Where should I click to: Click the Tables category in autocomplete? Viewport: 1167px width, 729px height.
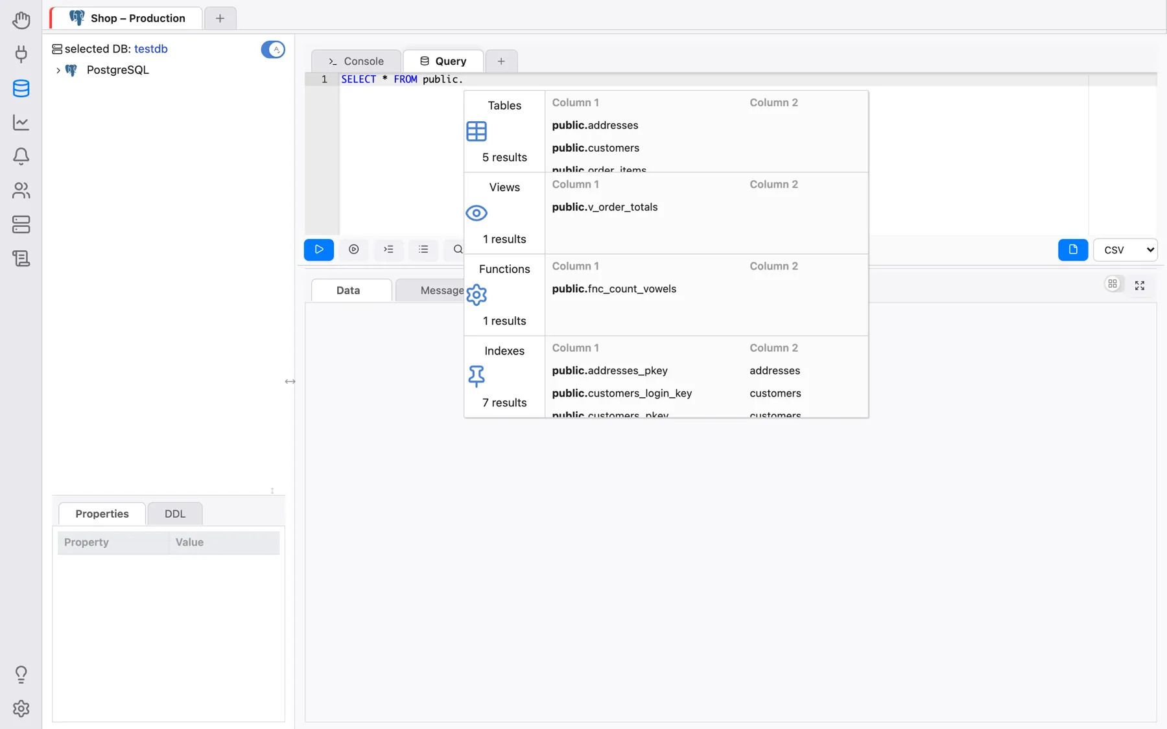click(x=504, y=132)
